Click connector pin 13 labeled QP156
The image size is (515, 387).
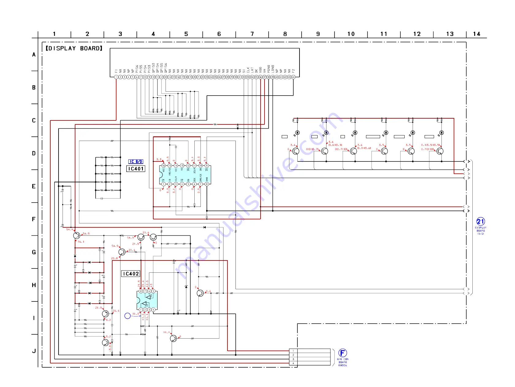[x=166, y=77]
